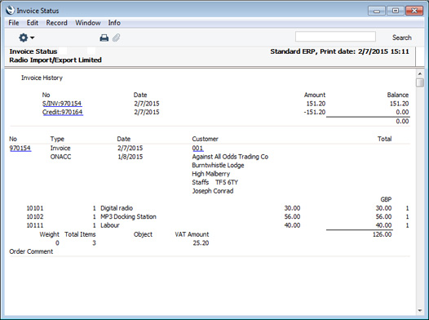Click the paperclip attachments icon
Image resolution: width=429 pixels, height=320 pixels.
coord(117,38)
